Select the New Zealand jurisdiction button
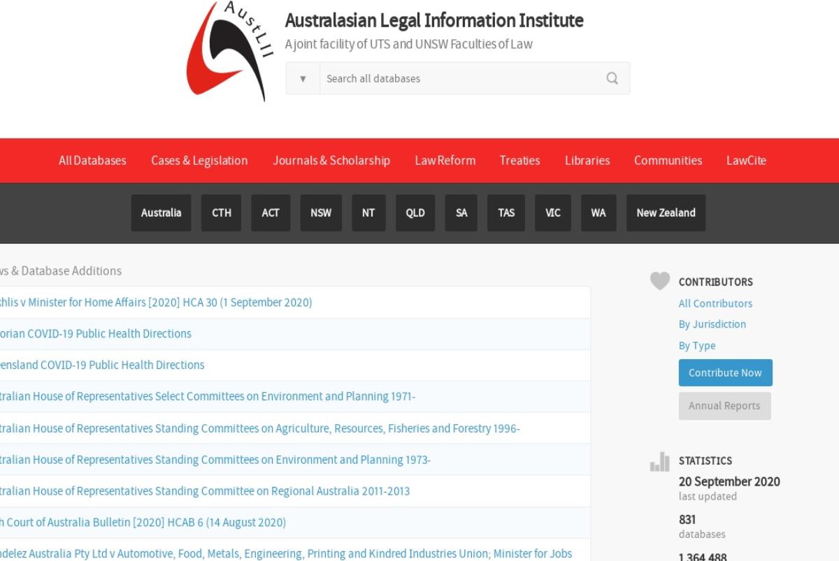Screen dimensions: 839x561 click(x=666, y=212)
